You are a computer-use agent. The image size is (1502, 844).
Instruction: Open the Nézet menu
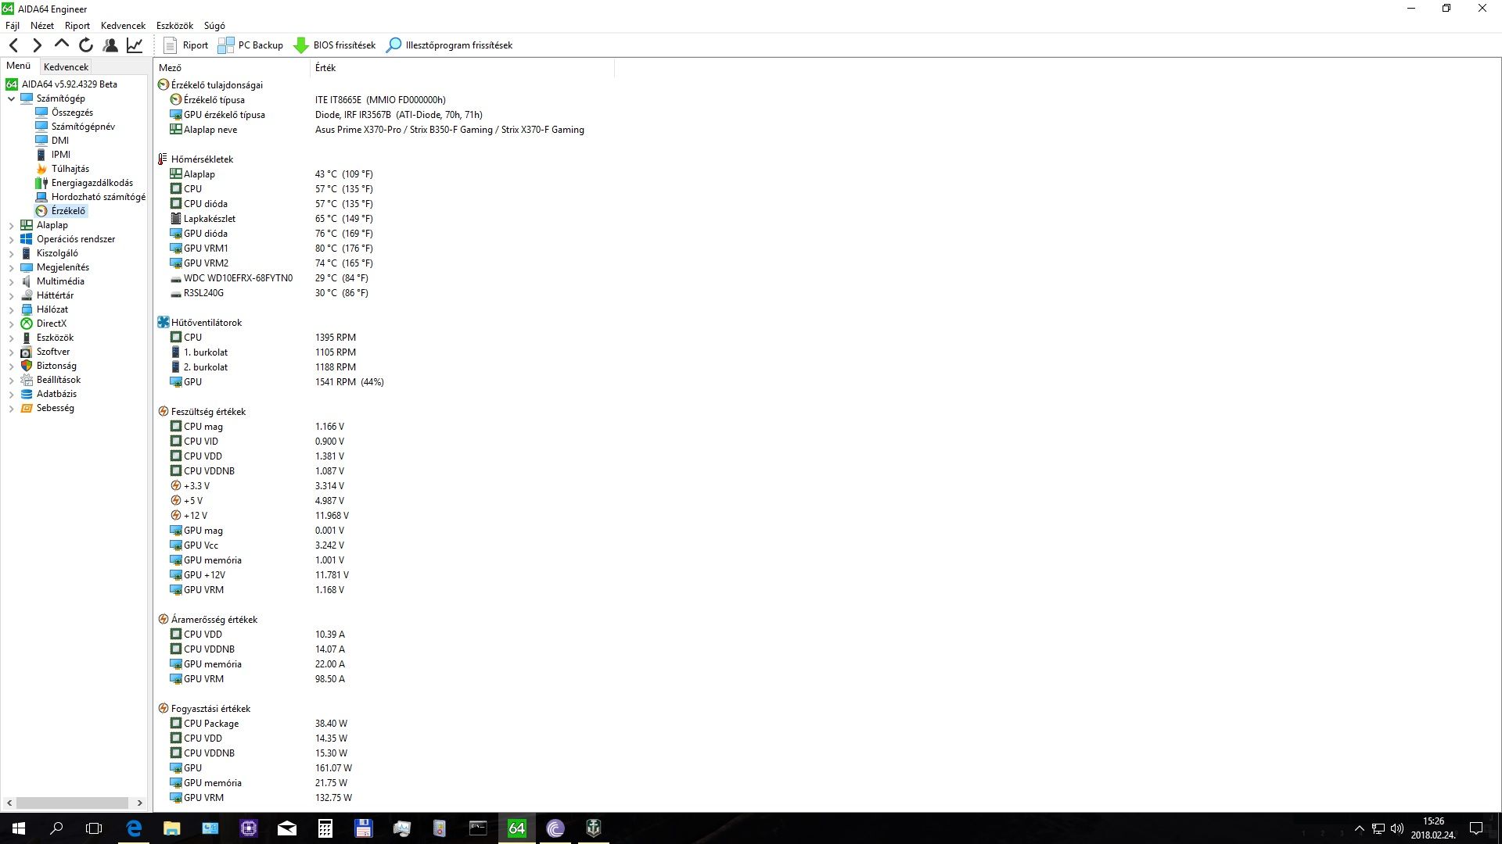coord(42,26)
